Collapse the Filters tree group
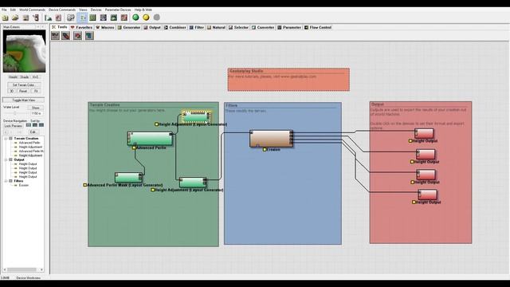Screen dimensions: 510x287 point(6,181)
